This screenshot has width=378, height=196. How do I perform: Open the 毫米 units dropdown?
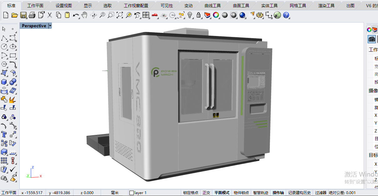(x=114, y=193)
